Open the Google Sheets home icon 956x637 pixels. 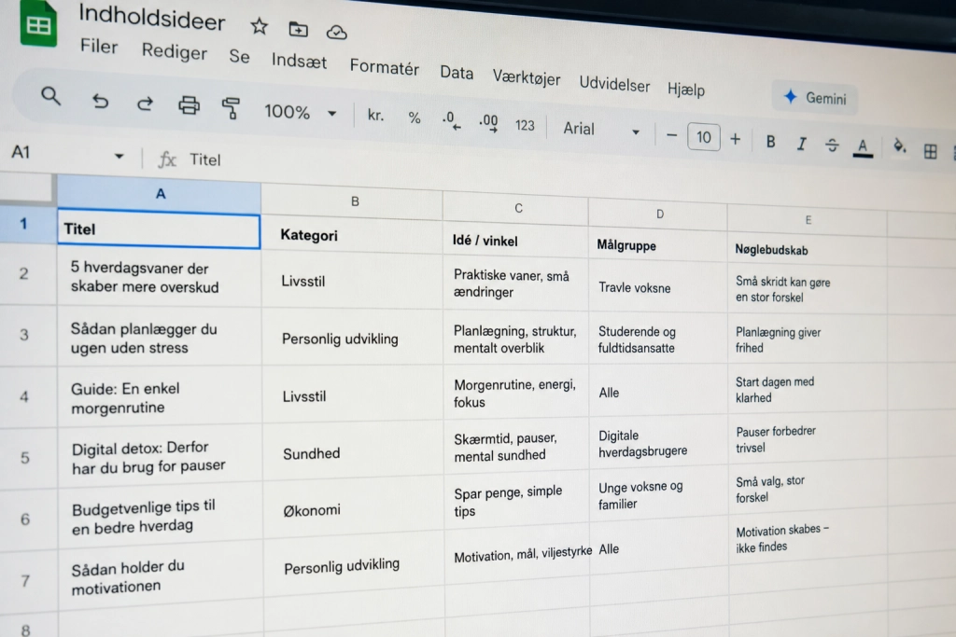pos(37,23)
